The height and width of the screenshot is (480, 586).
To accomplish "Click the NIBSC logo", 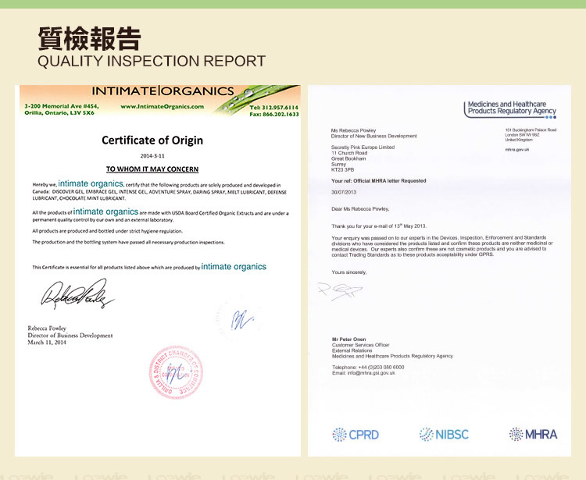I will 444,434.
